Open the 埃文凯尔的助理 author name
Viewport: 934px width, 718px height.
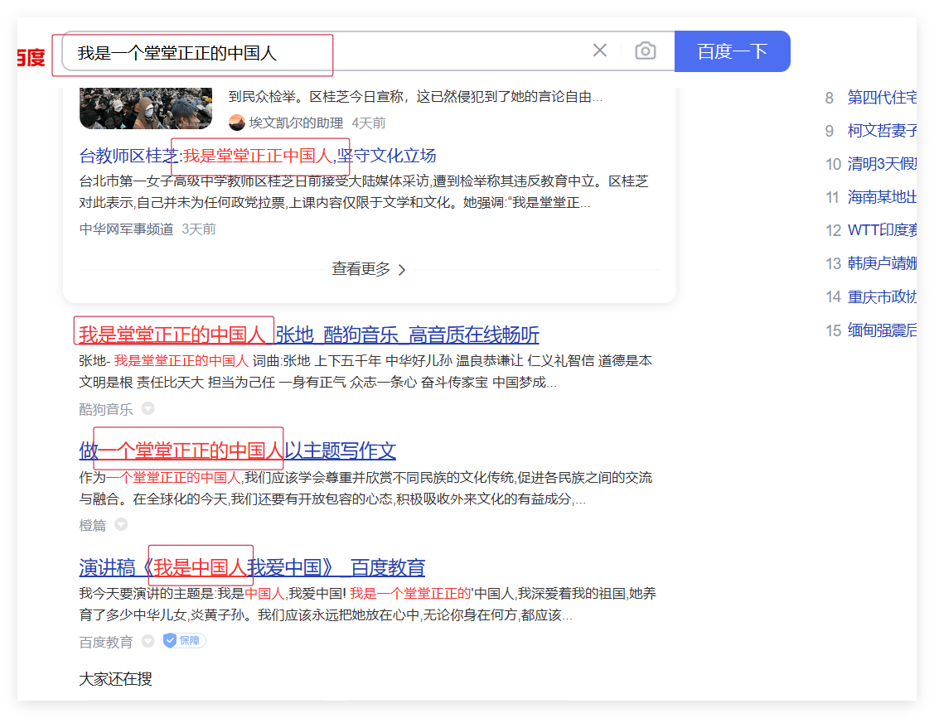[x=296, y=123]
